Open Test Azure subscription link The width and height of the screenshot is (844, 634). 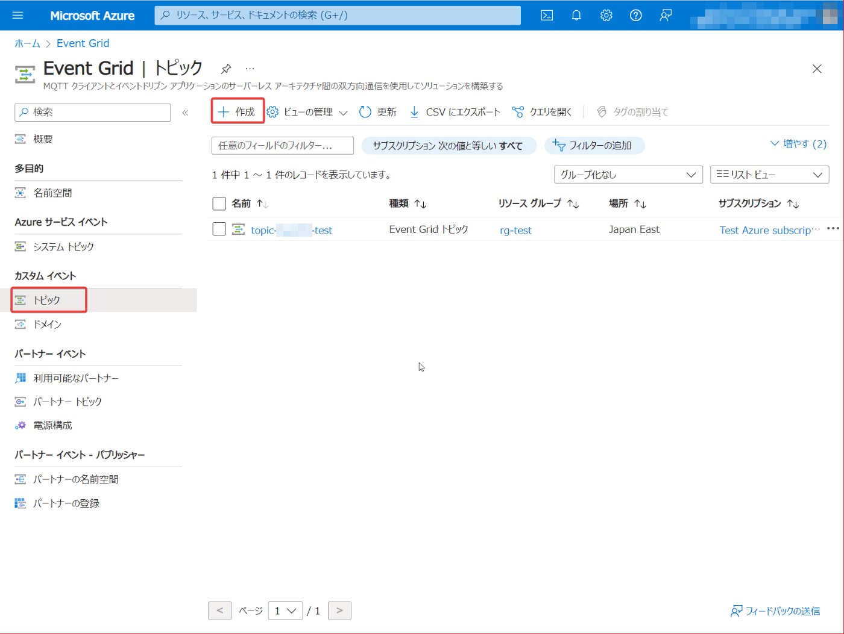(770, 230)
